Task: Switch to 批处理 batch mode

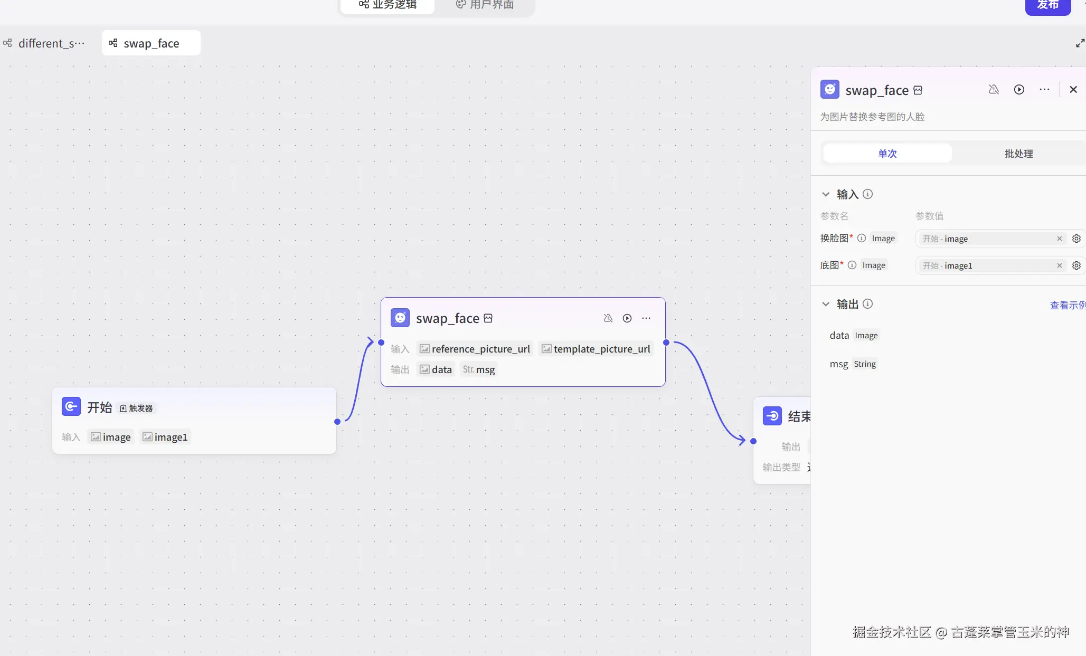Action: pyautogui.click(x=1018, y=154)
